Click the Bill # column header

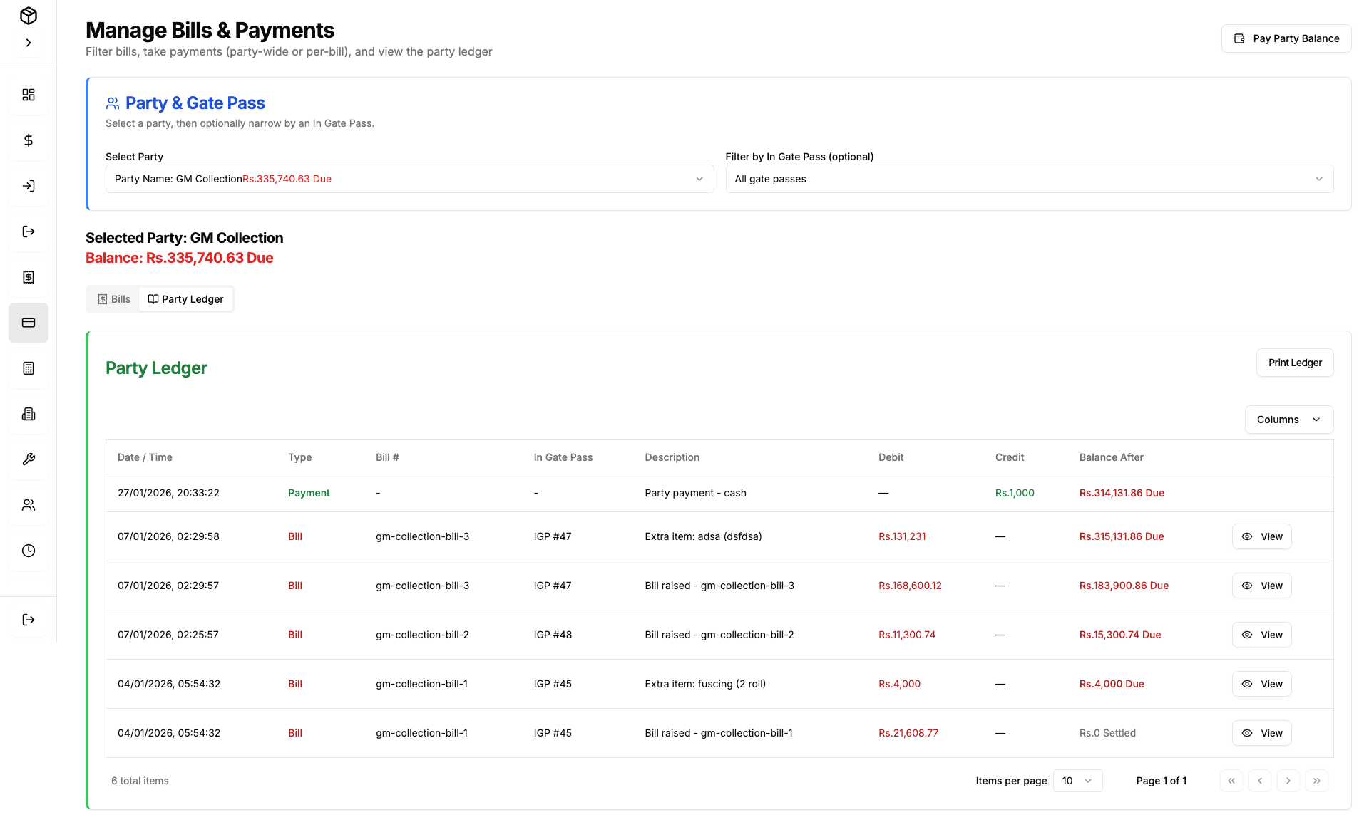pyautogui.click(x=387, y=457)
